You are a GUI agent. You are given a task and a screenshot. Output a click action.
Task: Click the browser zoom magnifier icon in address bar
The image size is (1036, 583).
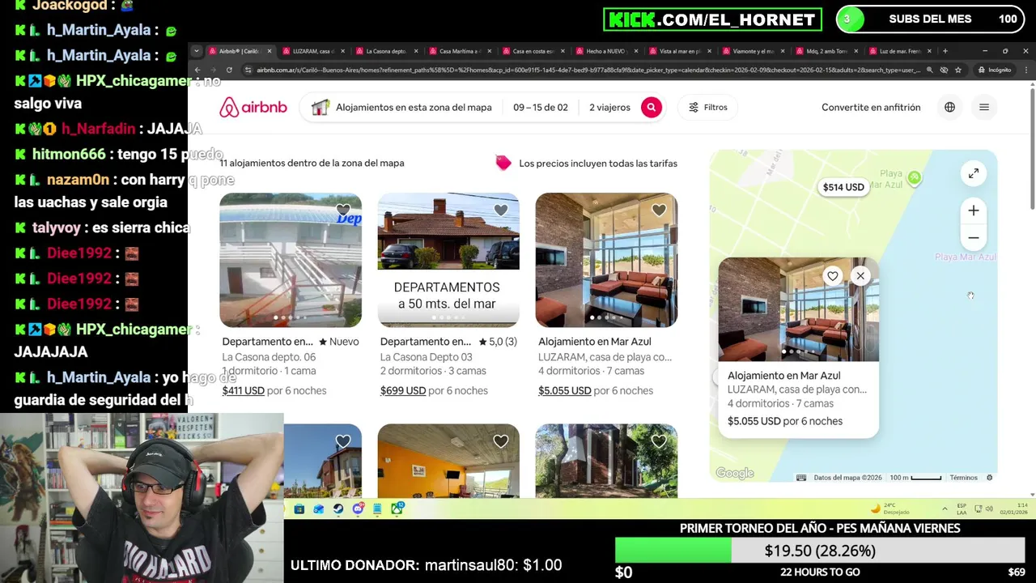click(x=930, y=70)
